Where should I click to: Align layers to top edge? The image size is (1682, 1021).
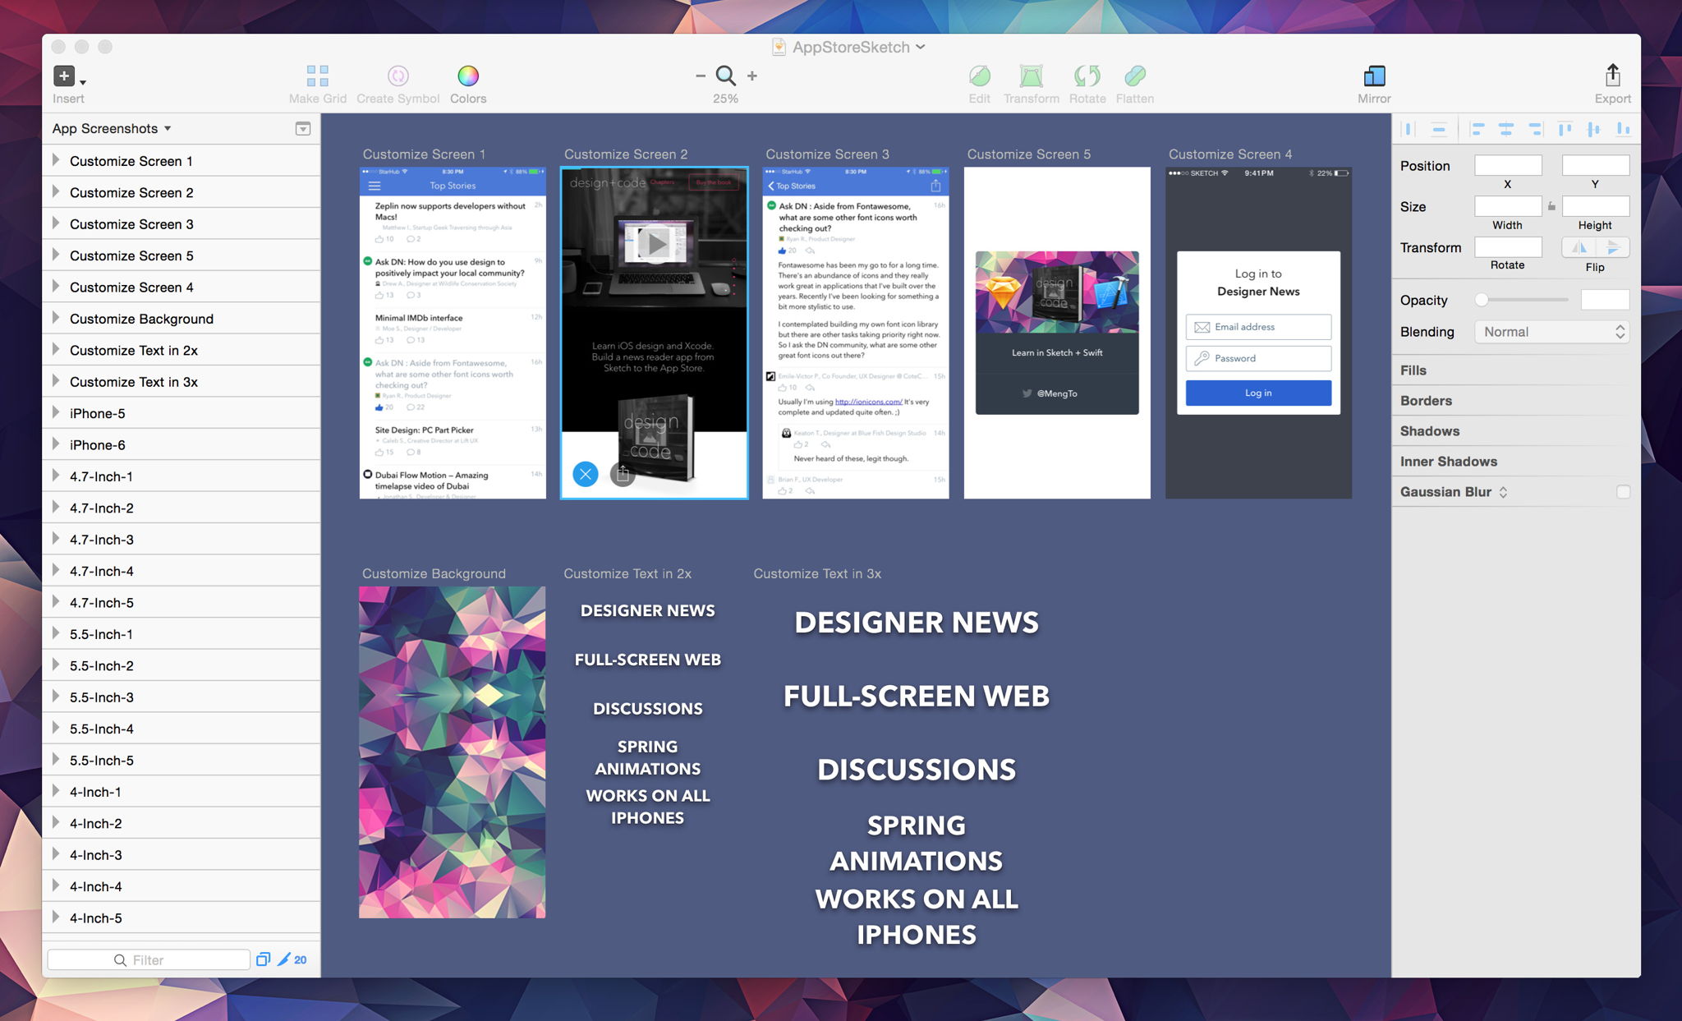click(1565, 129)
